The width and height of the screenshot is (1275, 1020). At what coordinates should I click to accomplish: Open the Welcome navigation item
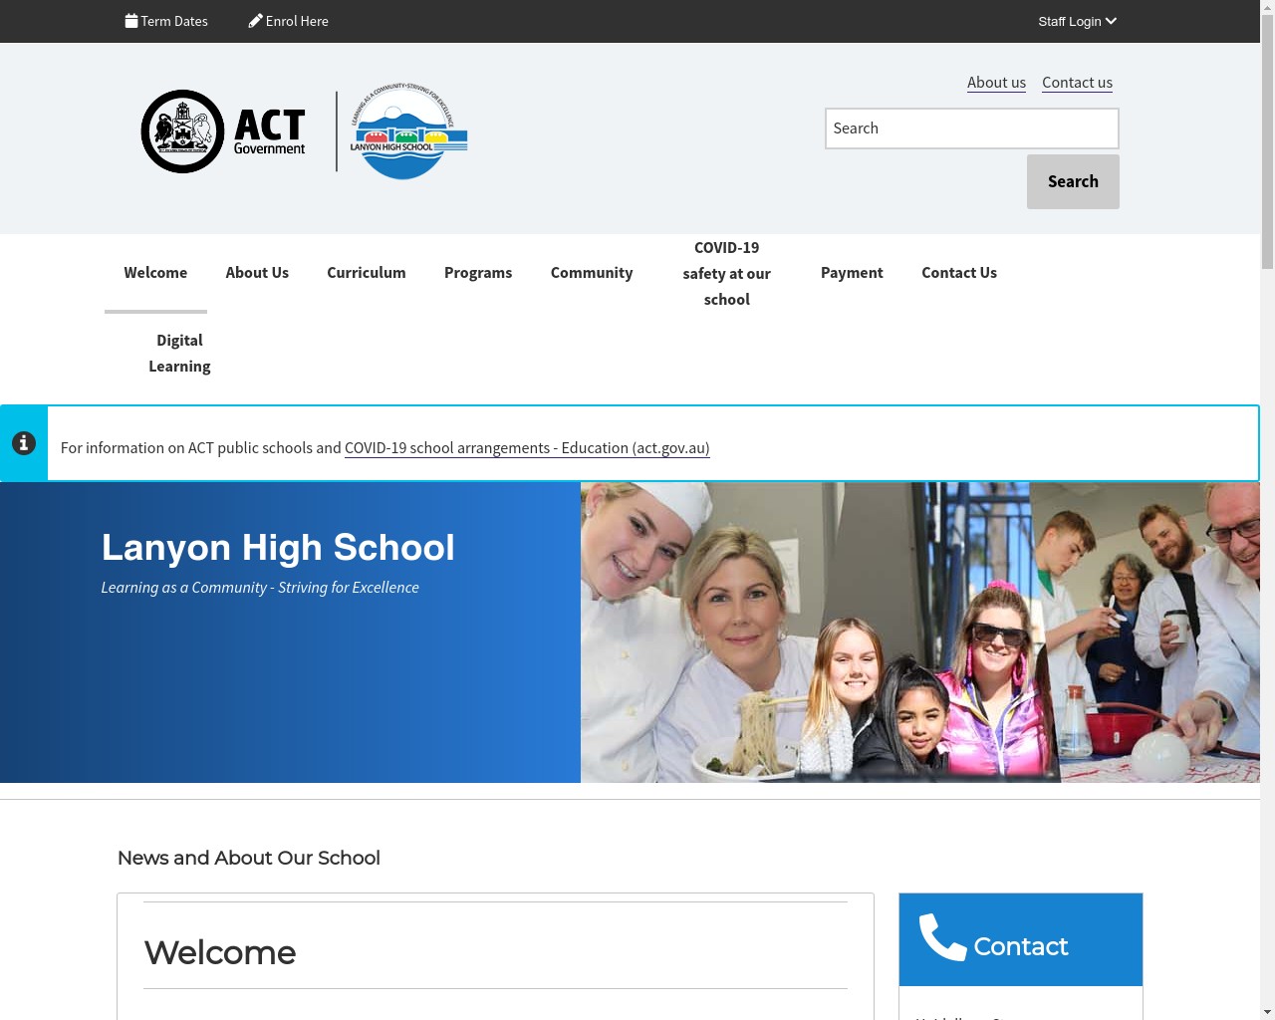point(155,272)
